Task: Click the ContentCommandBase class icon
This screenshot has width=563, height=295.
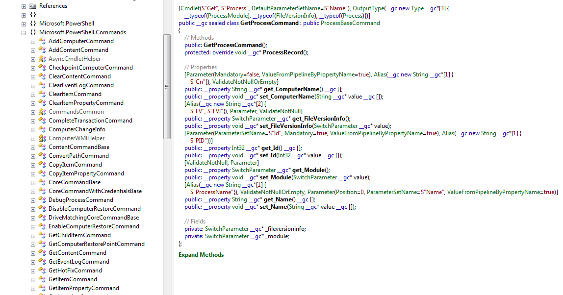Action: coord(42,147)
